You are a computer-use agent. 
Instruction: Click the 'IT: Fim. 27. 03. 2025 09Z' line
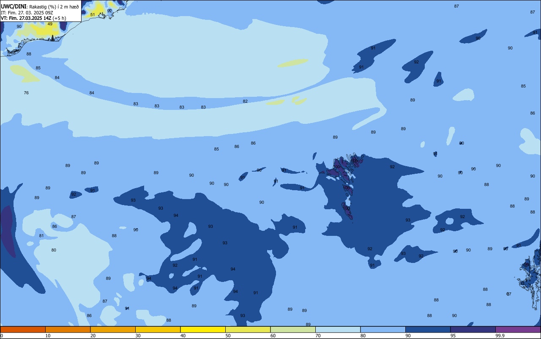pyautogui.click(x=27, y=13)
